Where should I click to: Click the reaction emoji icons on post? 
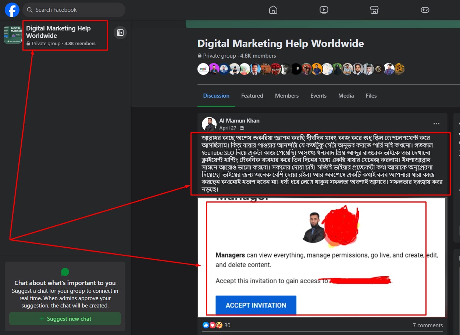[x=213, y=325]
